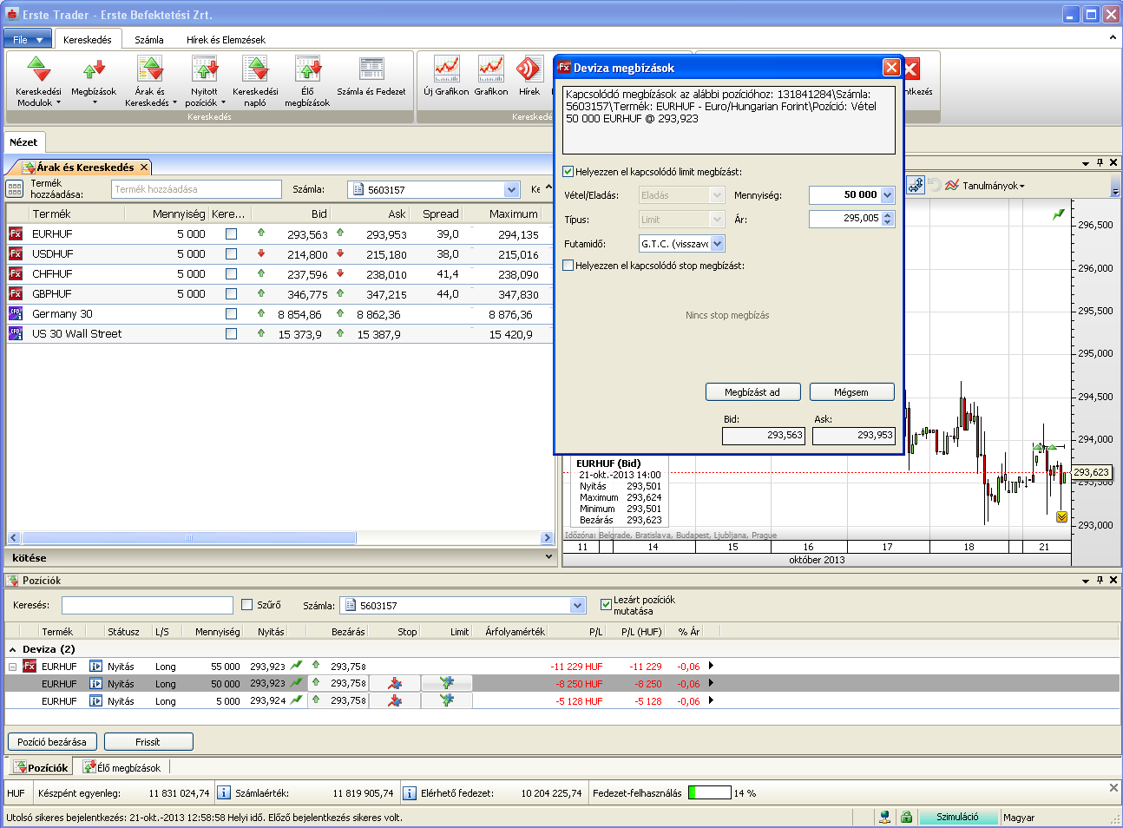This screenshot has width=1123, height=828.
Task: Enable the Szűrő filter checkbox
Action: pos(246,605)
